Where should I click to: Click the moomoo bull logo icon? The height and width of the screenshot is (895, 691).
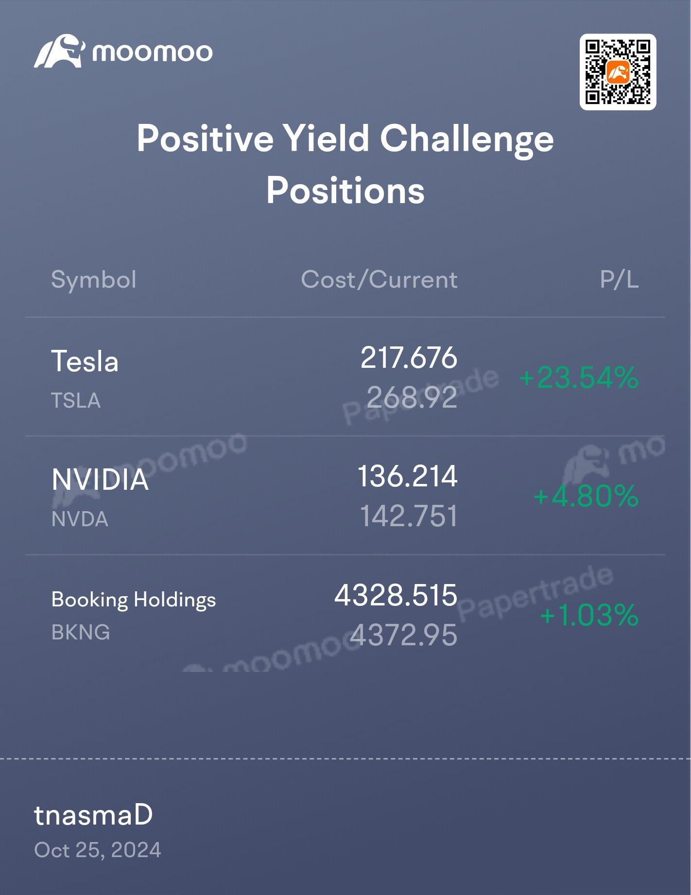click(x=59, y=51)
